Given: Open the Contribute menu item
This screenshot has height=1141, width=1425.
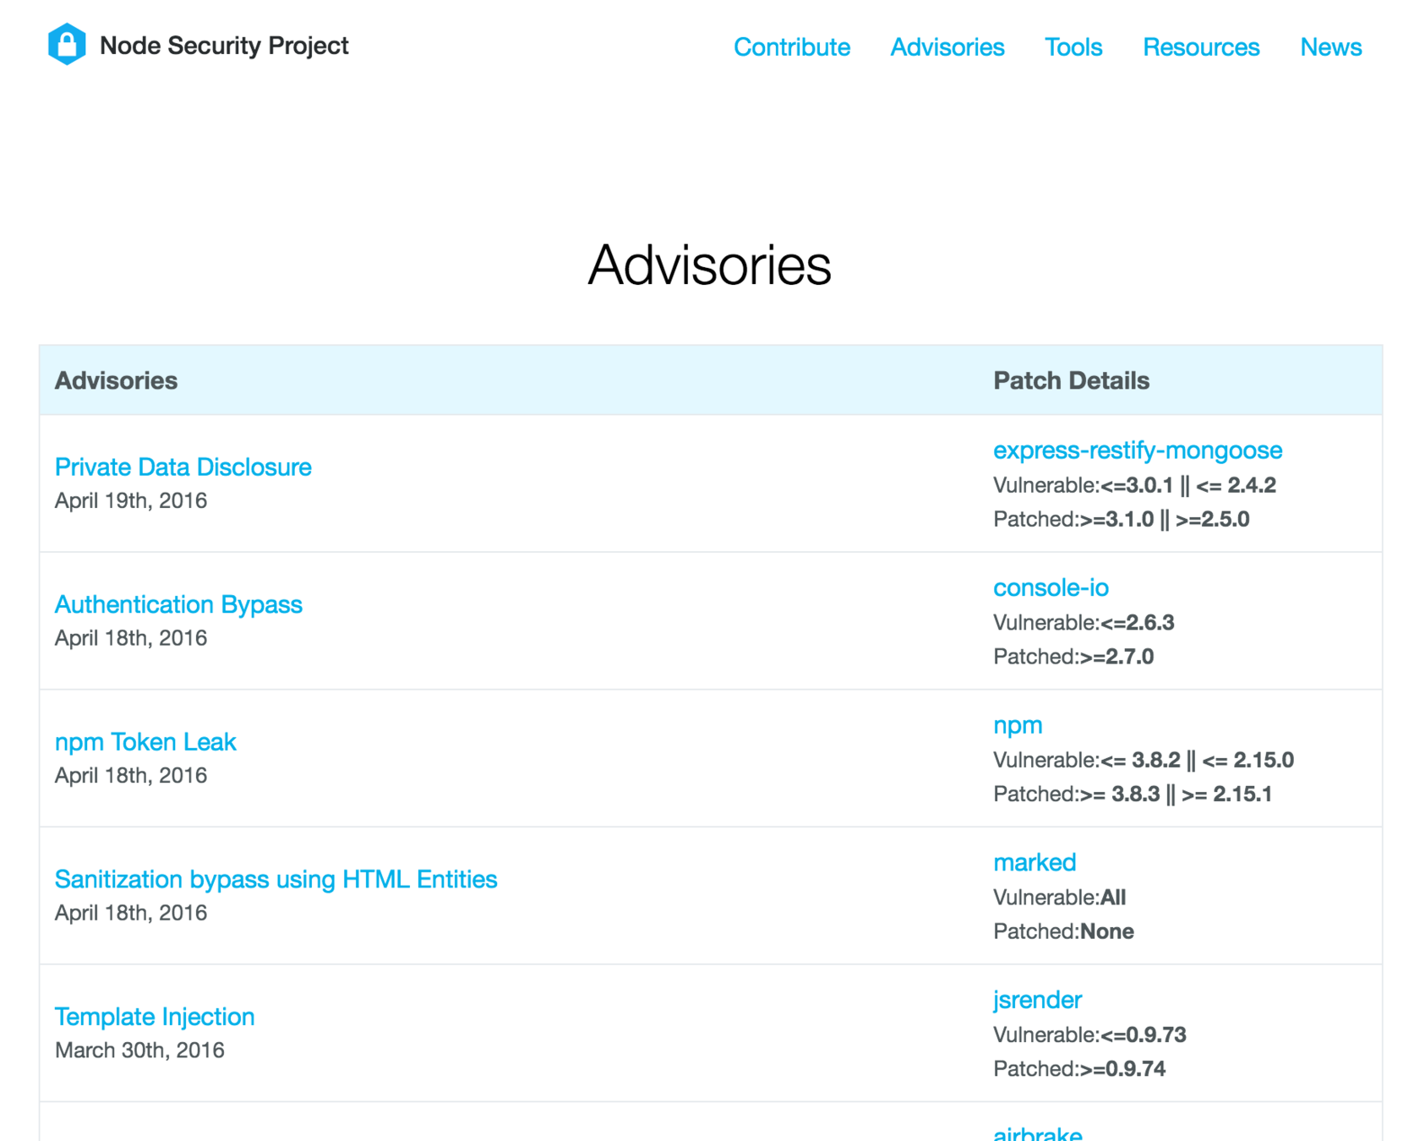Looking at the screenshot, I should coord(791,47).
